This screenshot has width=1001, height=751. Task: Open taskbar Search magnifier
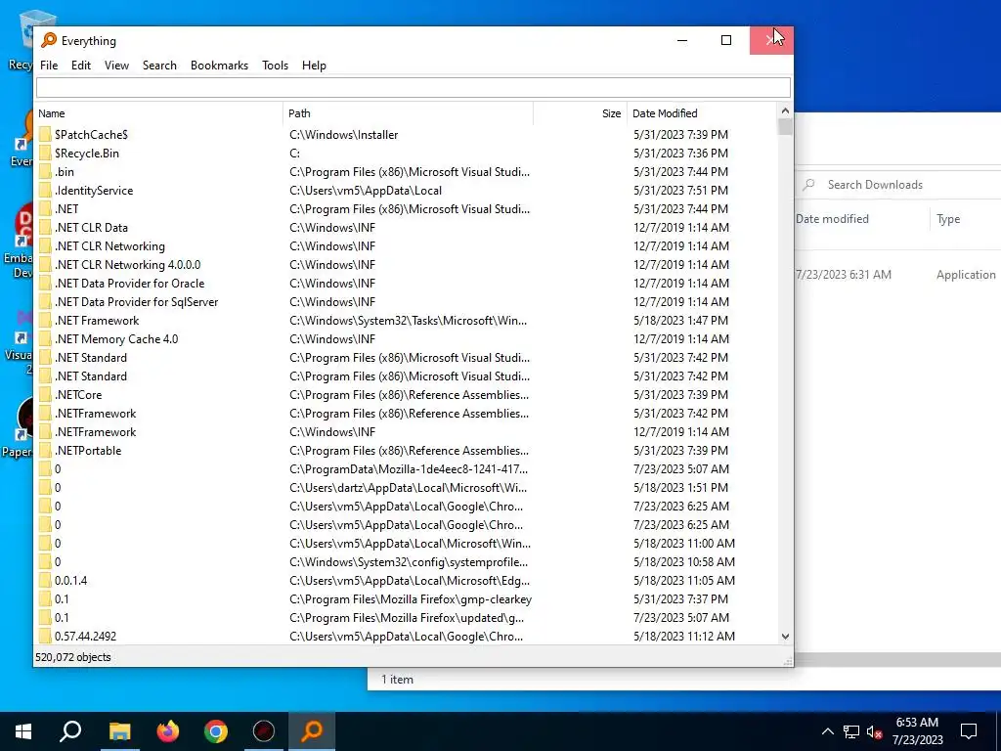(x=70, y=731)
